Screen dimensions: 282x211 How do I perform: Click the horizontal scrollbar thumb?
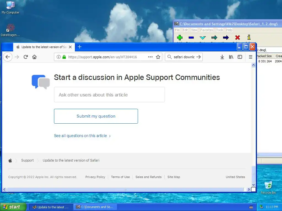pos(125,189)
